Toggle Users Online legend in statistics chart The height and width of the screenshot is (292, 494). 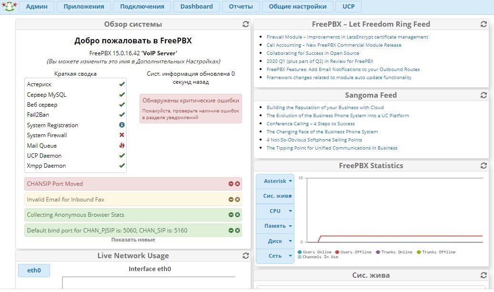314,252
